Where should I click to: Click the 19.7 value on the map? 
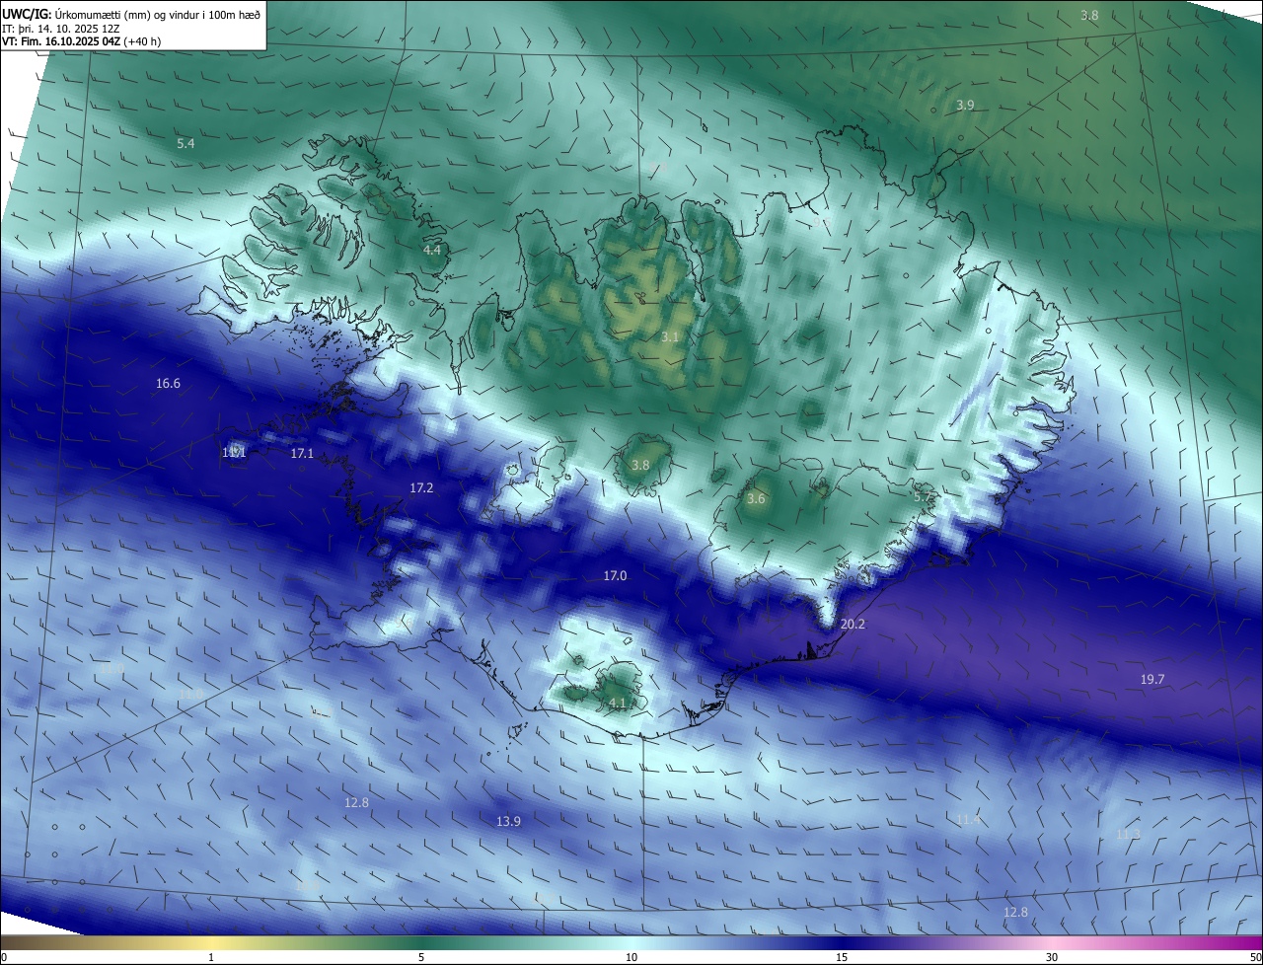(x=1152, y=679)
